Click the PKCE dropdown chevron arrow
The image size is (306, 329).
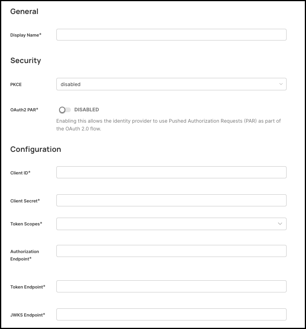[281, 84]
